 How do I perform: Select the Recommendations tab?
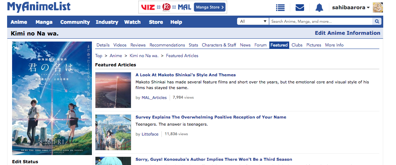click(167, 45)
